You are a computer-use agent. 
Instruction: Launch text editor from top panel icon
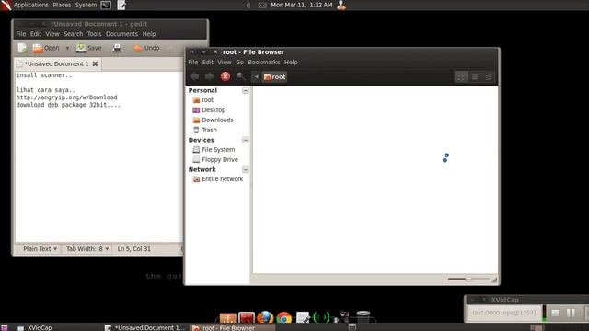[121, 5]
